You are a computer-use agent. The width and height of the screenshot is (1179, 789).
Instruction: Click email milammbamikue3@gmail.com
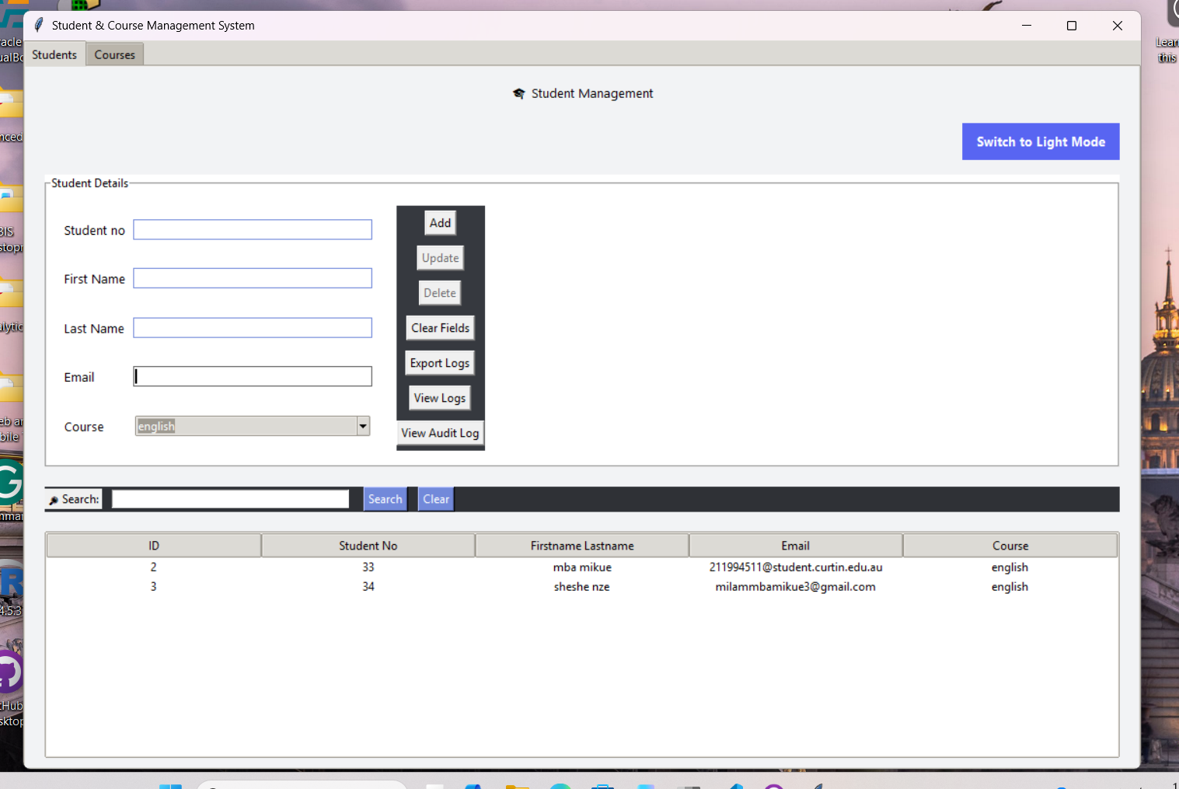[796, 587]
